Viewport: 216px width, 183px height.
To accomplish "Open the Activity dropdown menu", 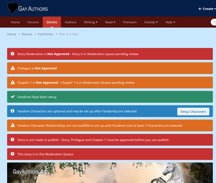I will tap(151, 22).
